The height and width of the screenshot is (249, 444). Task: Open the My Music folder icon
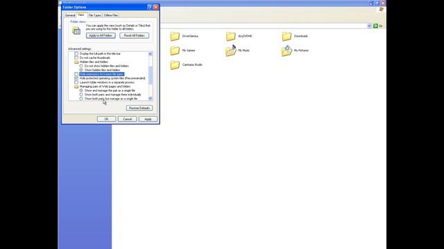[x=231, y=50]
